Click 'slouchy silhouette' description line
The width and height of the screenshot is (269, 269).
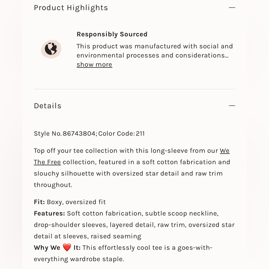point(128,174)
